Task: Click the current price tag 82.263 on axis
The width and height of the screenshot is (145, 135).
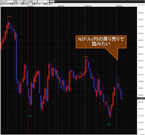Action: coord(141,98)
